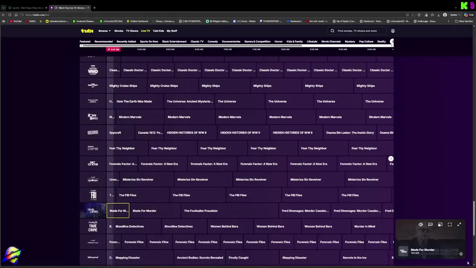476x268 pixels.
Task: Open the Netflix bookmark
Action: [x=30, y=21]
